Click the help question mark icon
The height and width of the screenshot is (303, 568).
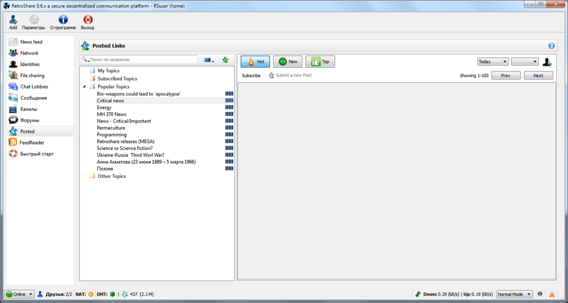(x=552, y=46)
